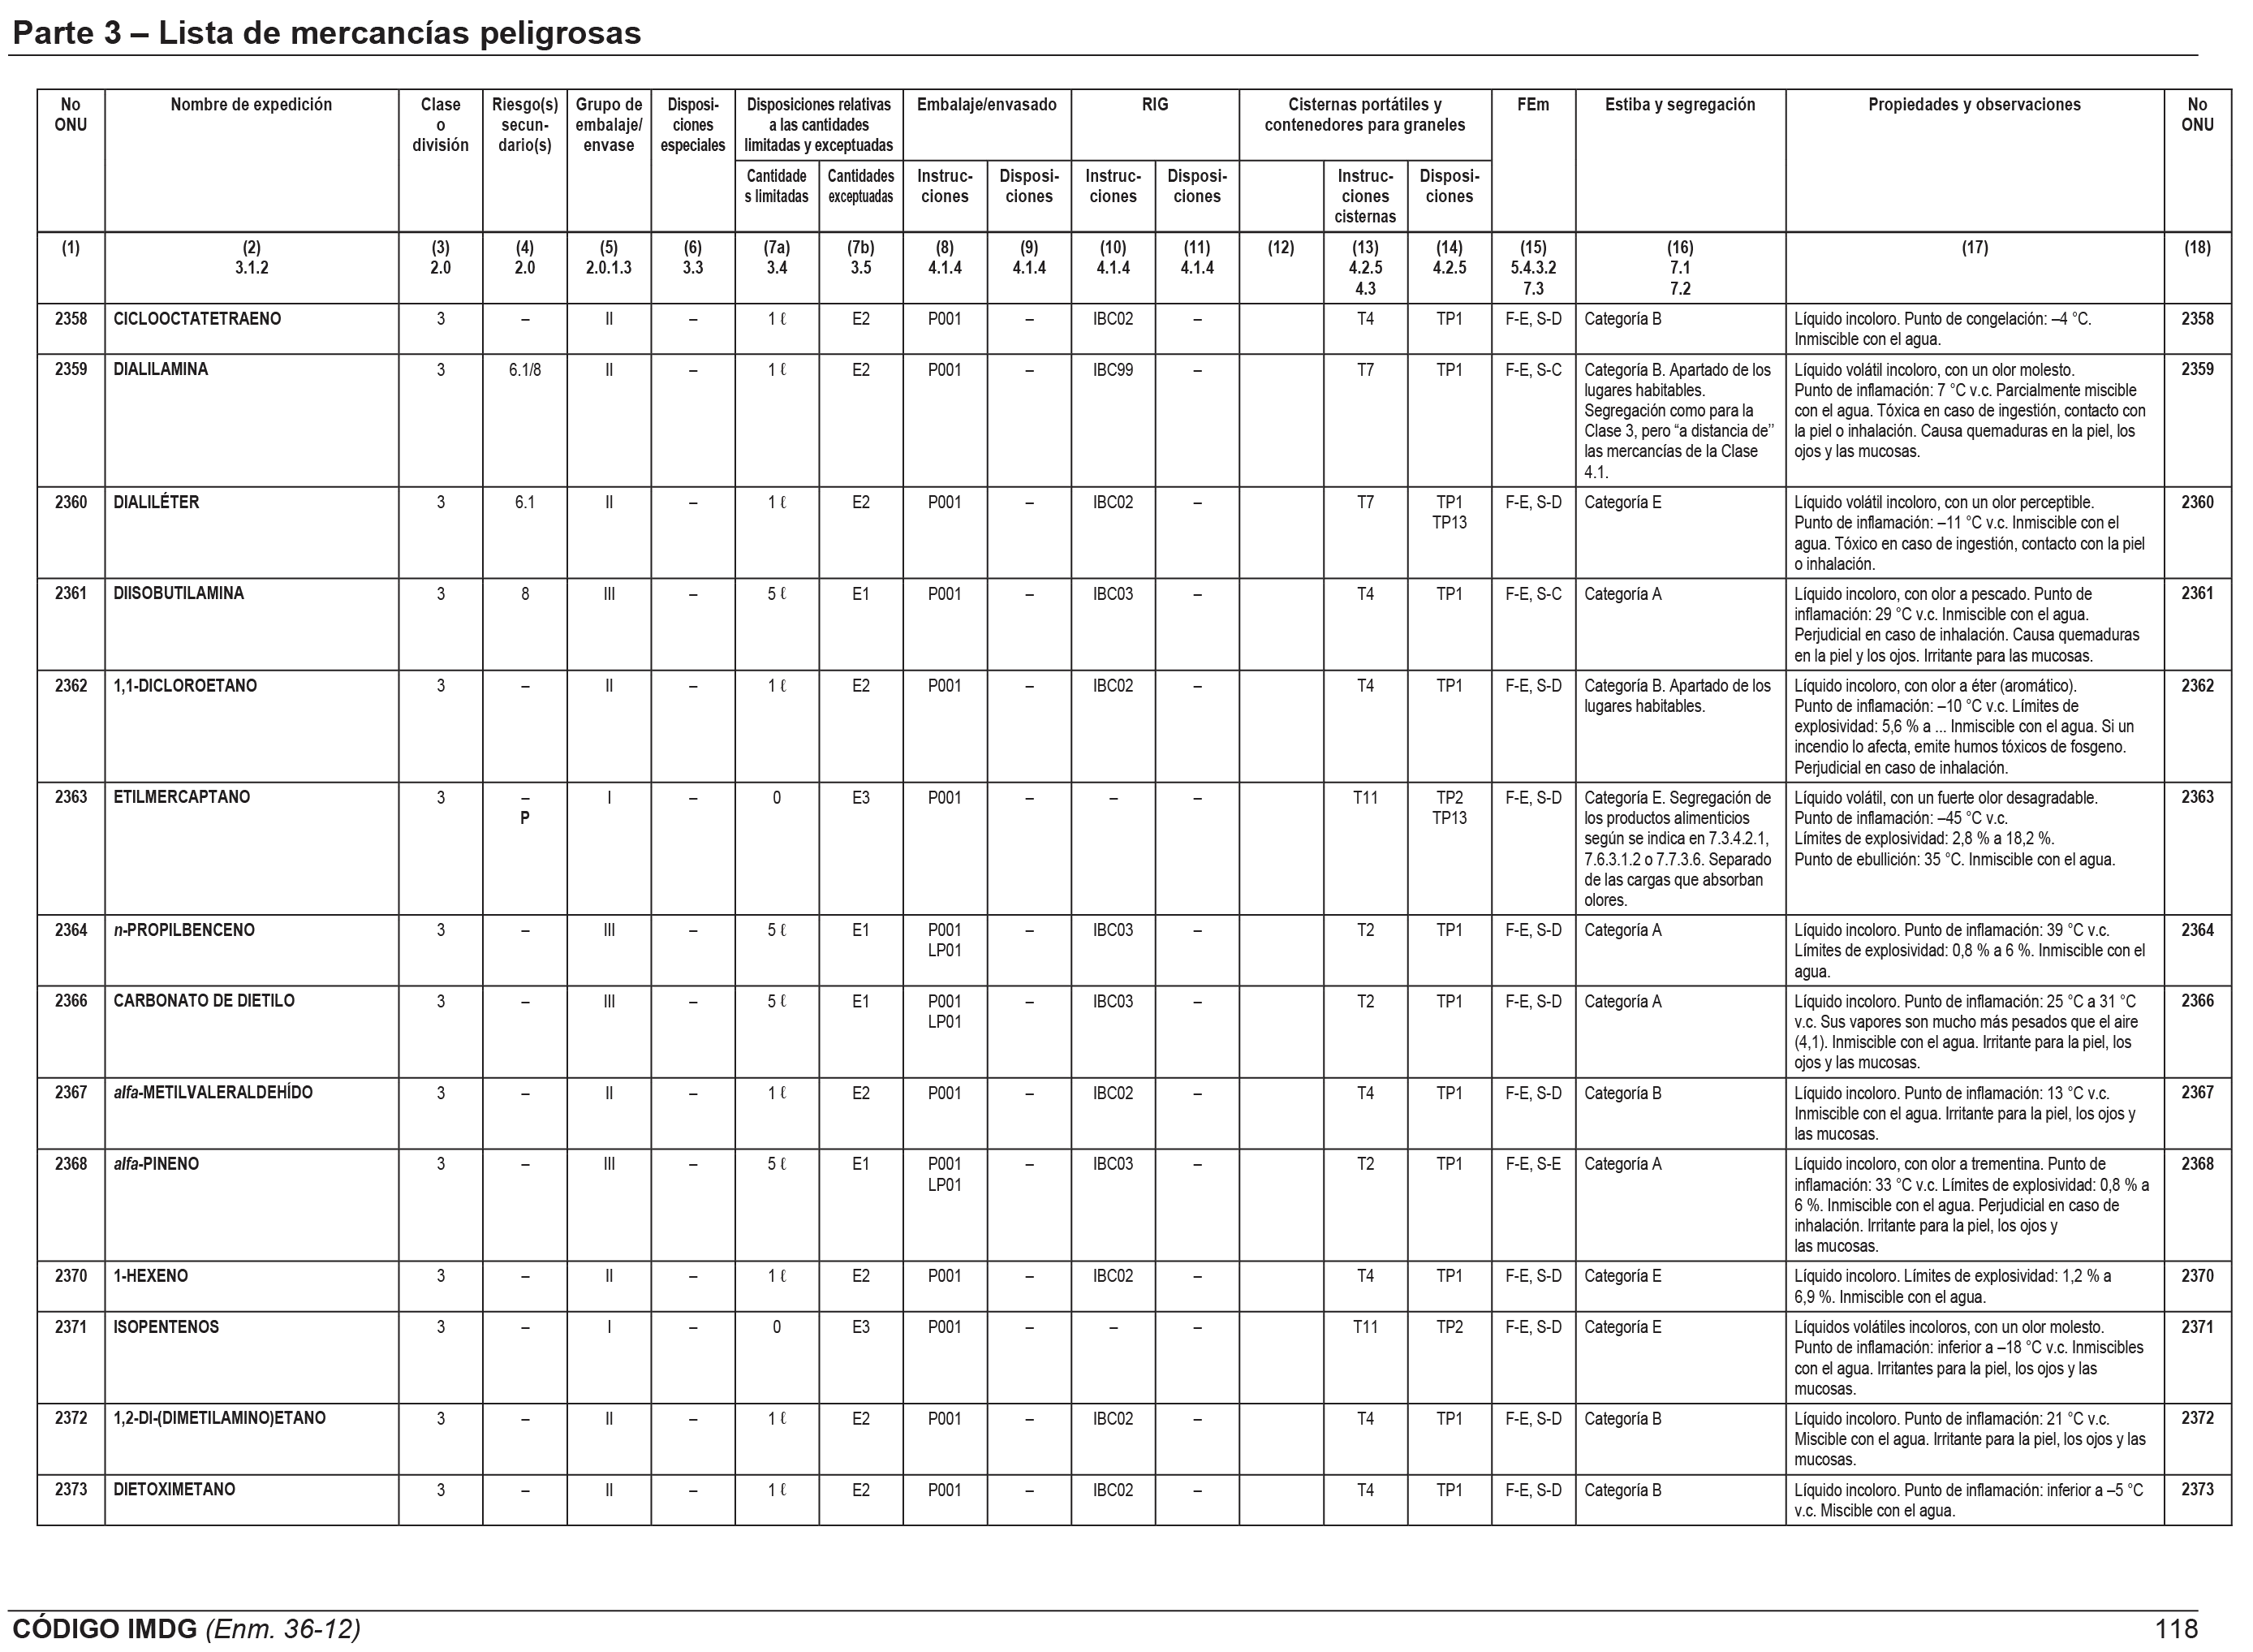Select the '(16) 7.1 7.2' reference cell

(x=1679, y=267)
